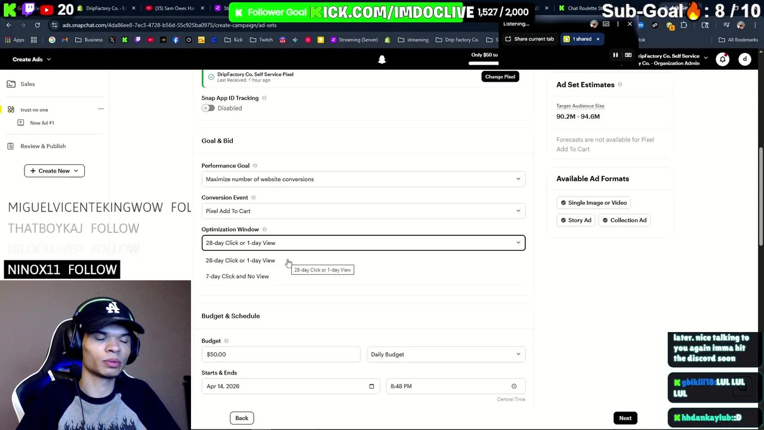Open the X (Twitter) bookmark icon
This screenshot has width=764, height=430.
point(112,40)
